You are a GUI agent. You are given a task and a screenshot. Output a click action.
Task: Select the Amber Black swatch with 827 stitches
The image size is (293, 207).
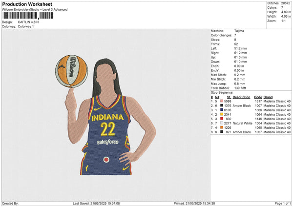click(222, 132)
